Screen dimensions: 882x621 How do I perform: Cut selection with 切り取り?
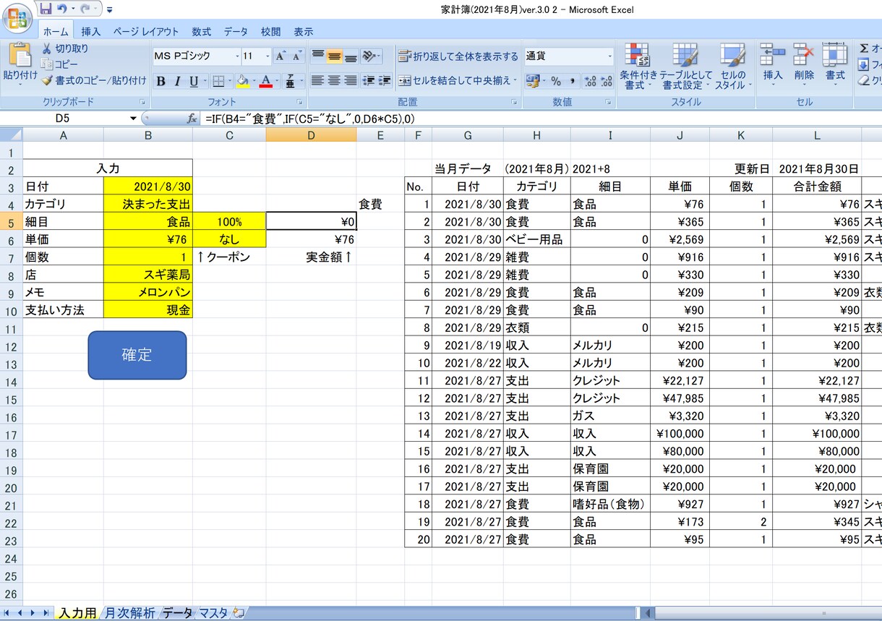pos(65,48)
